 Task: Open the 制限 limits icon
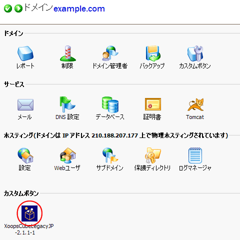(67, 53)
